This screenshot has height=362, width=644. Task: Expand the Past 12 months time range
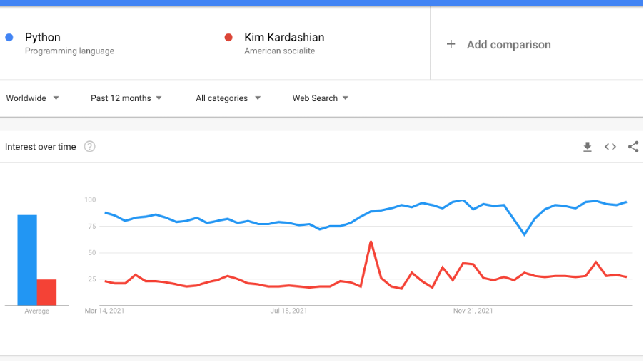coord(126,98)
